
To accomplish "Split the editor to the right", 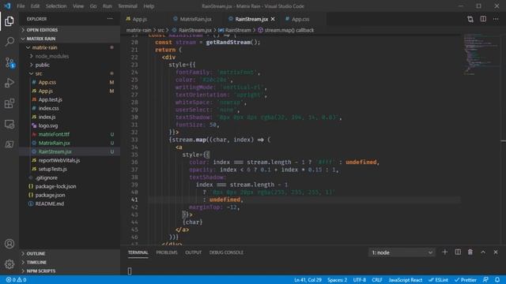I will (483, 19).
